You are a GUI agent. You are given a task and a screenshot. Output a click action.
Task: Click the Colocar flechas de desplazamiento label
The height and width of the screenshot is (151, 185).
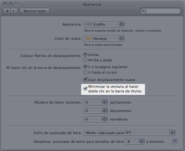[x=51, y=56]
